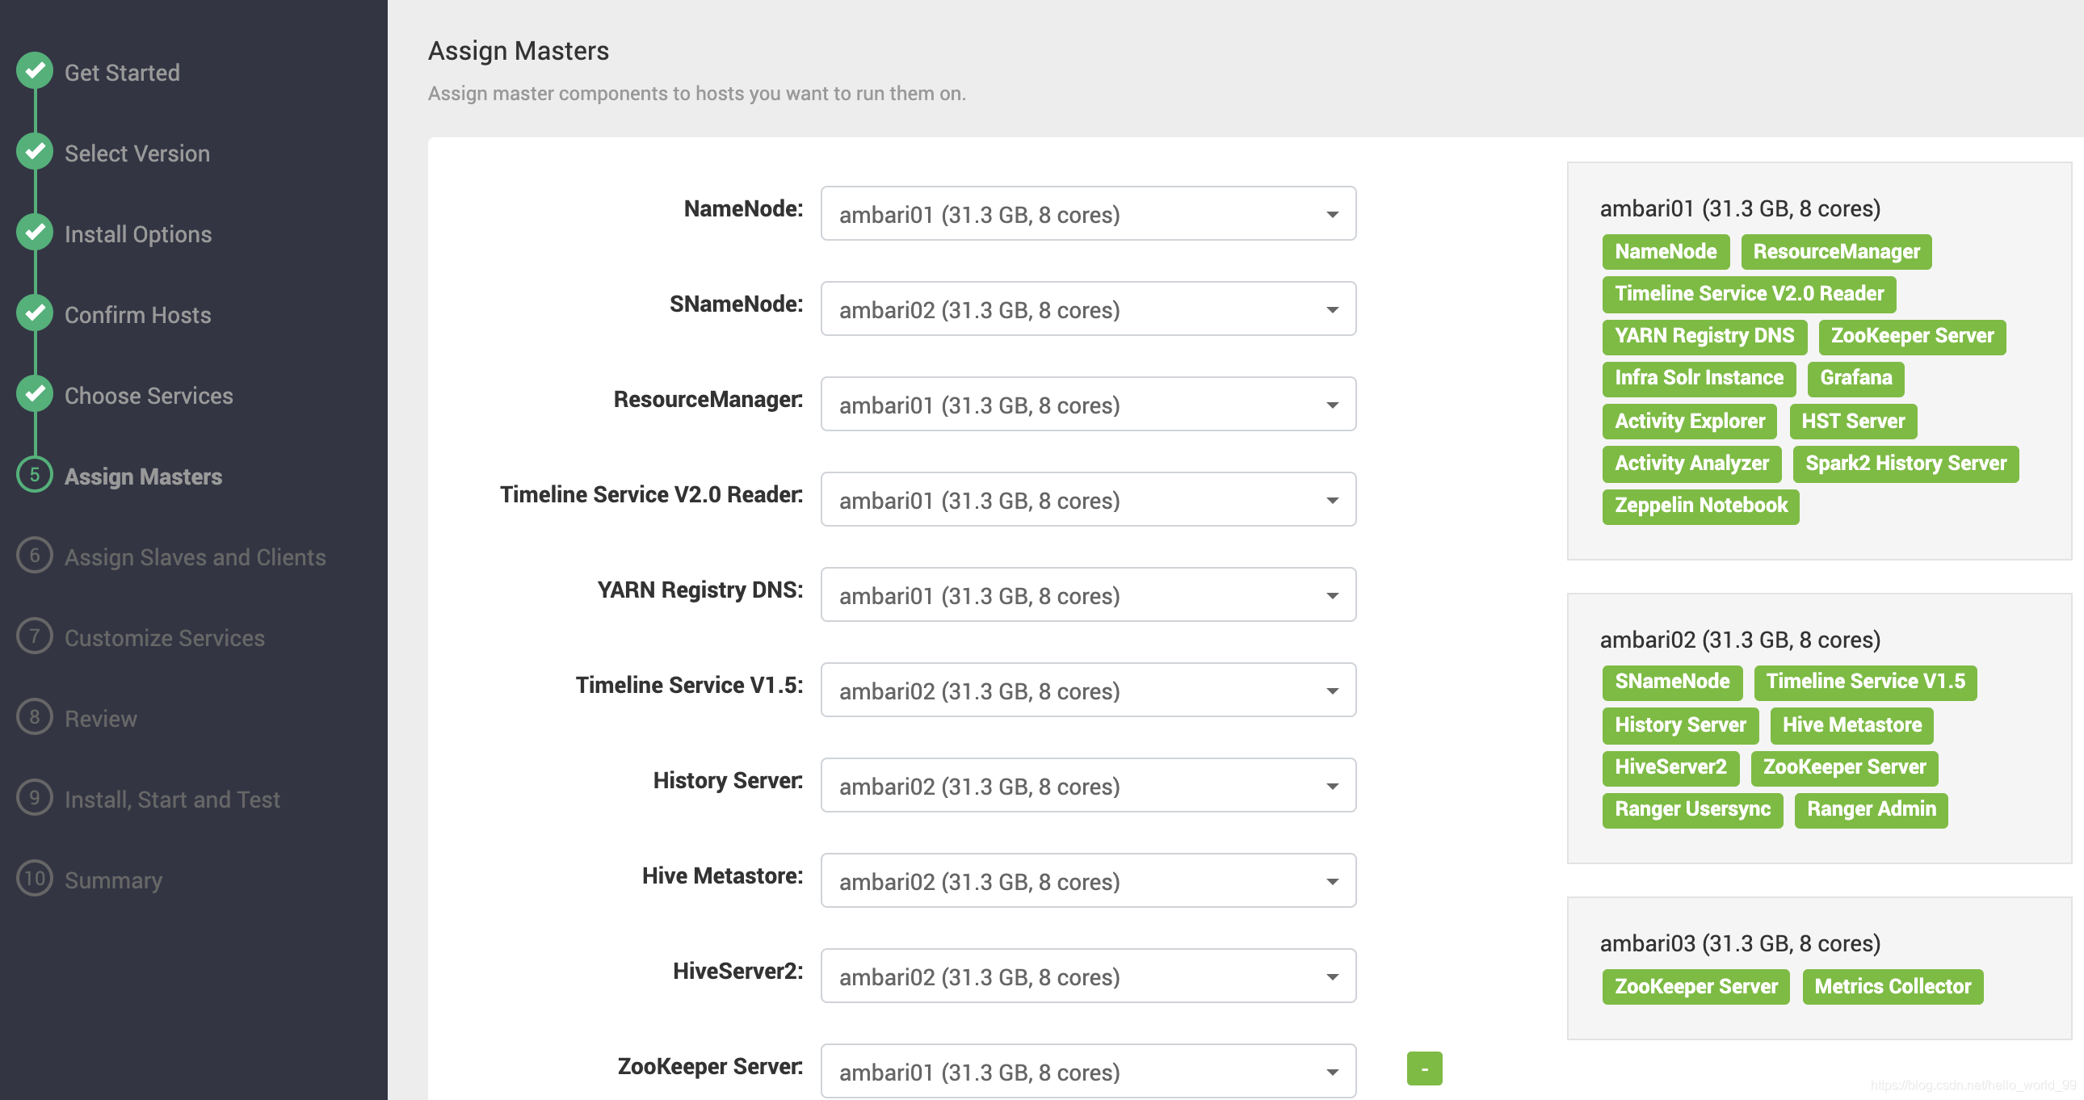Click the Grafana tag
Image resolution: width=2084 pixels, height=1100 pixels.
tap(1856, 378)
